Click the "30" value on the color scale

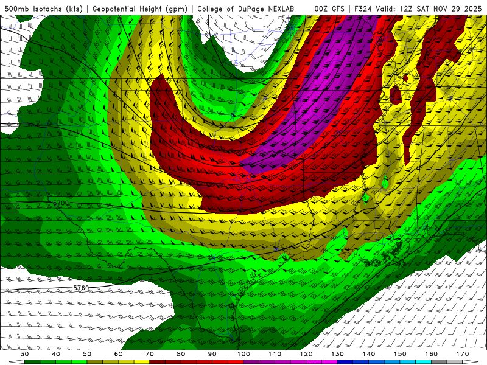click(24, 354)
